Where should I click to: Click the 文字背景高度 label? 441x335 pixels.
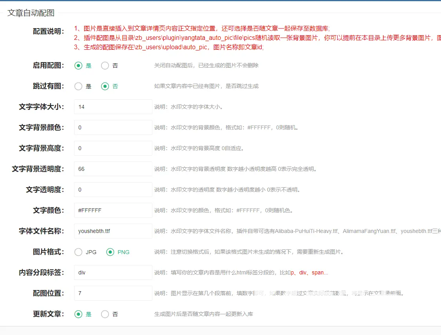42,148
